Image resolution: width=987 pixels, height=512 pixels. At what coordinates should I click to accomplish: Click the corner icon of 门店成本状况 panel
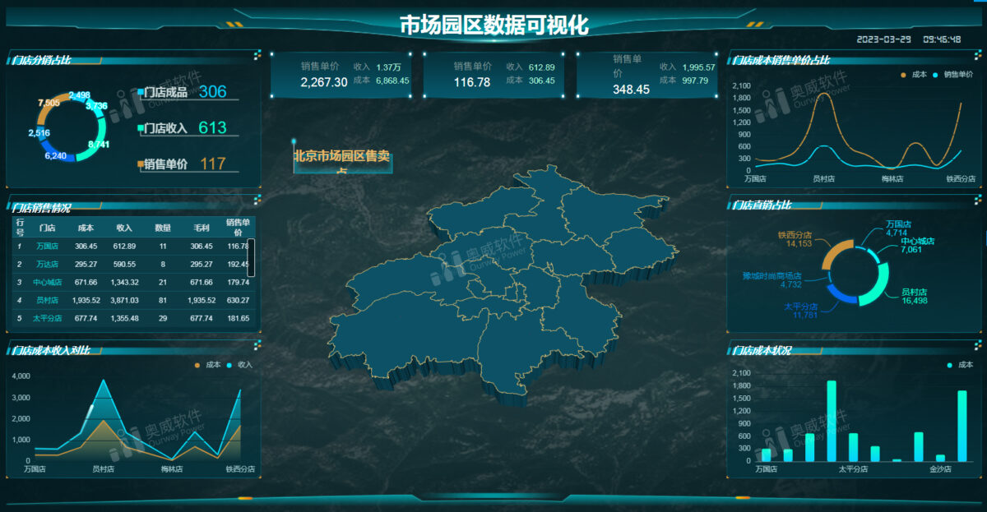tap(978, 344)
